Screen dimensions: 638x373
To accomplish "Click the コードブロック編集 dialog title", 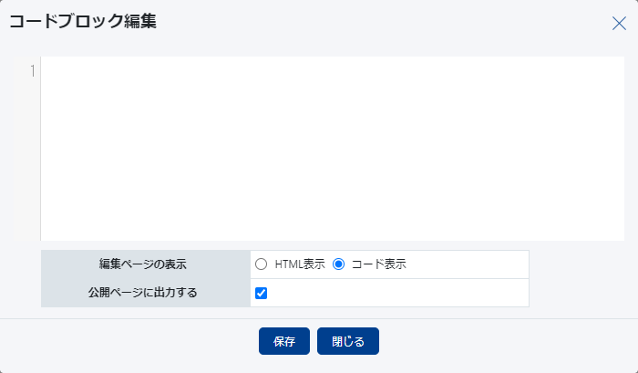I will tap(83, 22).
